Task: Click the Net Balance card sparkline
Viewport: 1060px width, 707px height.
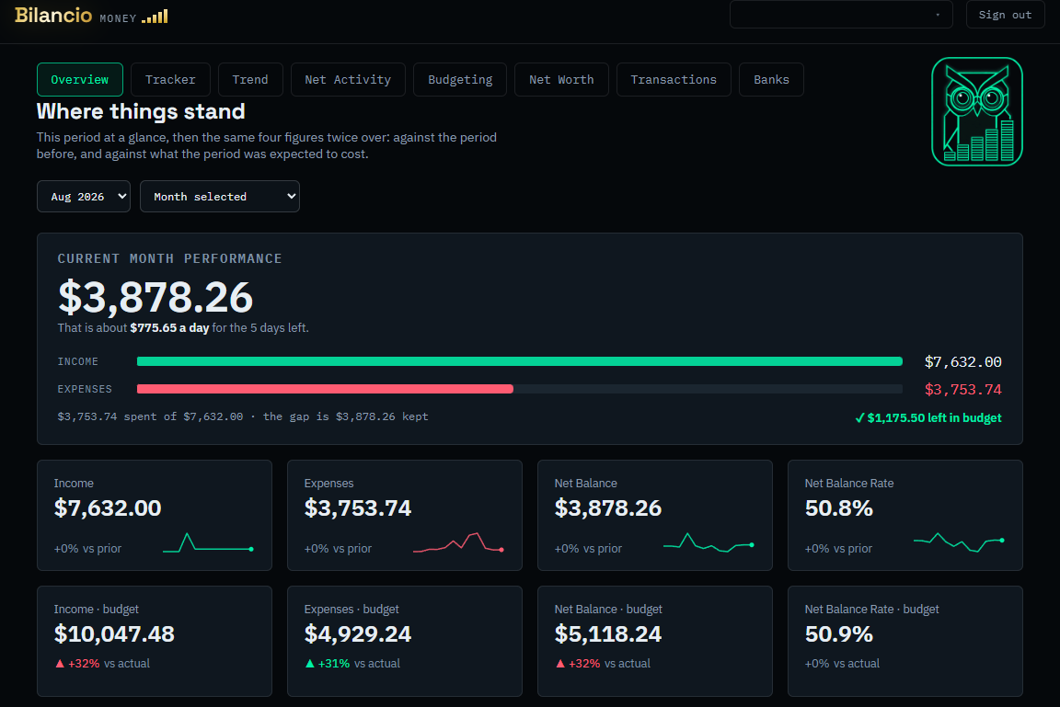Action: click(709, 543)
